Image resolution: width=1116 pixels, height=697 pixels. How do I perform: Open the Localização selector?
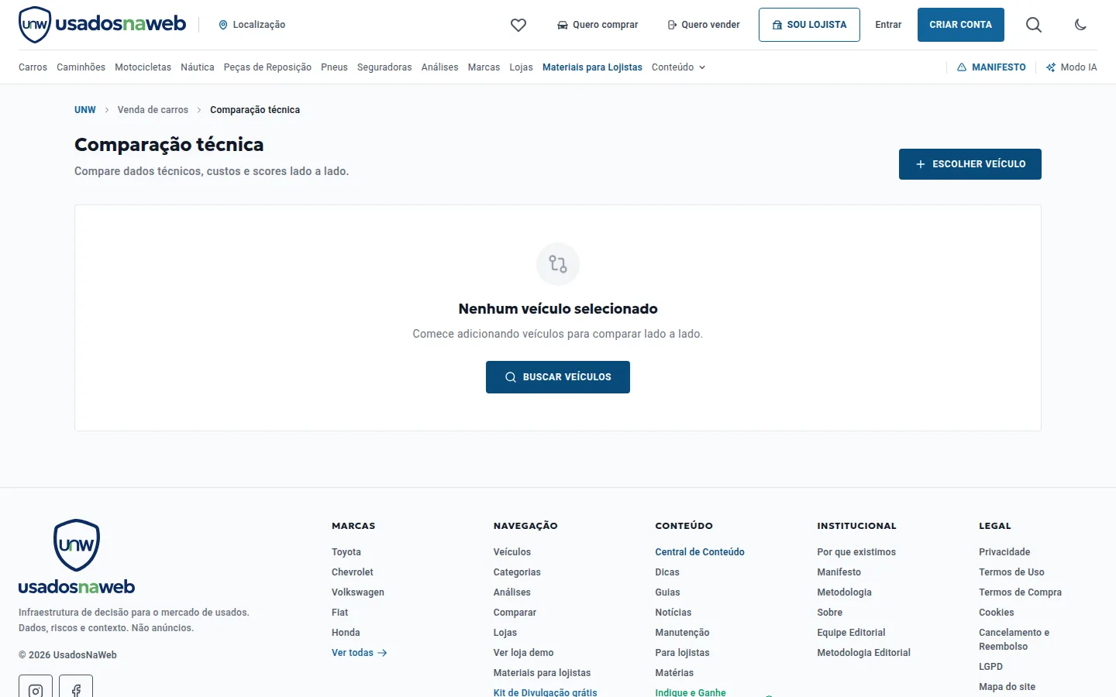(252, 25)
